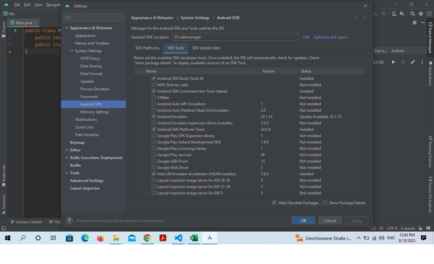Check NDK (Side by side)
The width and height of the screenshot is (434, 264).
[154, 85]
